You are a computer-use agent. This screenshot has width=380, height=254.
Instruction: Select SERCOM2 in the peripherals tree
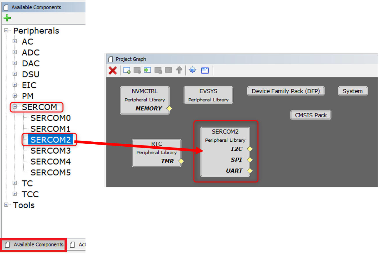pos(50,140)
